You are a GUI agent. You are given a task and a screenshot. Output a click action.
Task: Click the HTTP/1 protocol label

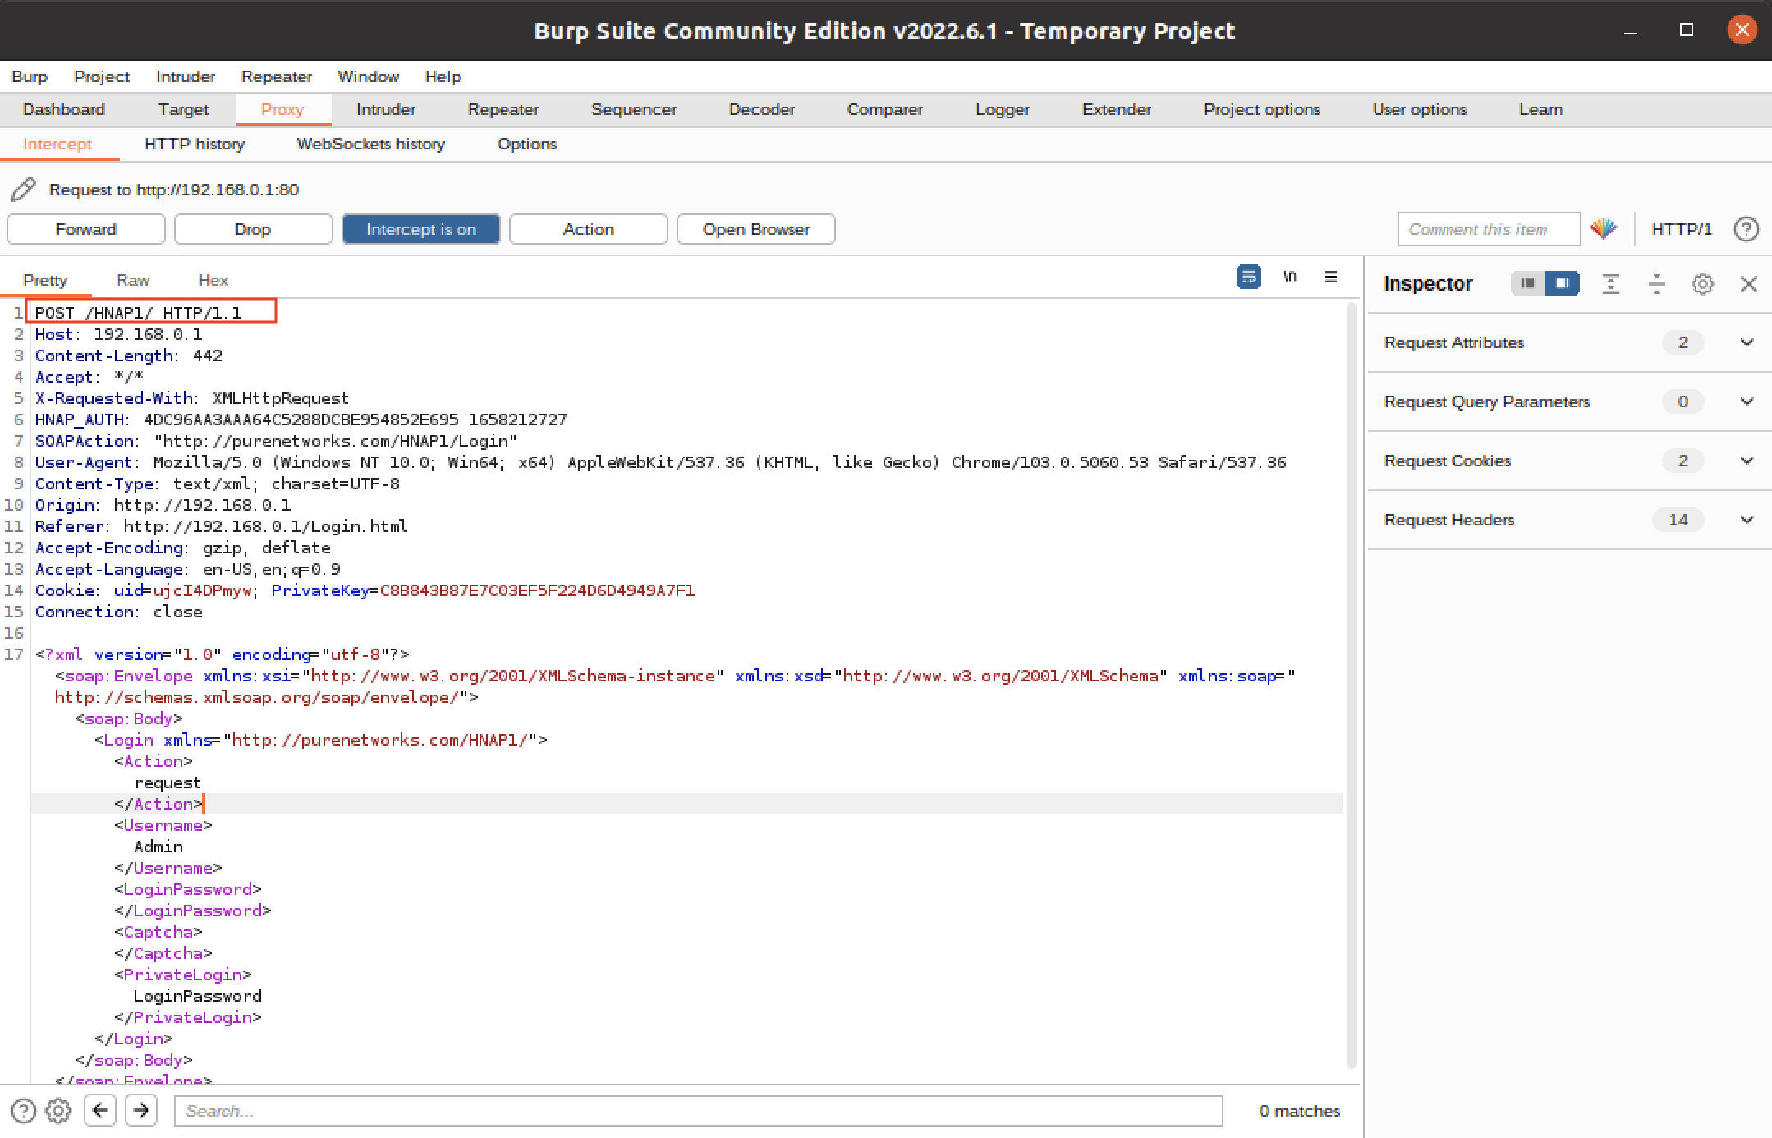pyautogui.click(x=1682, y=229)
